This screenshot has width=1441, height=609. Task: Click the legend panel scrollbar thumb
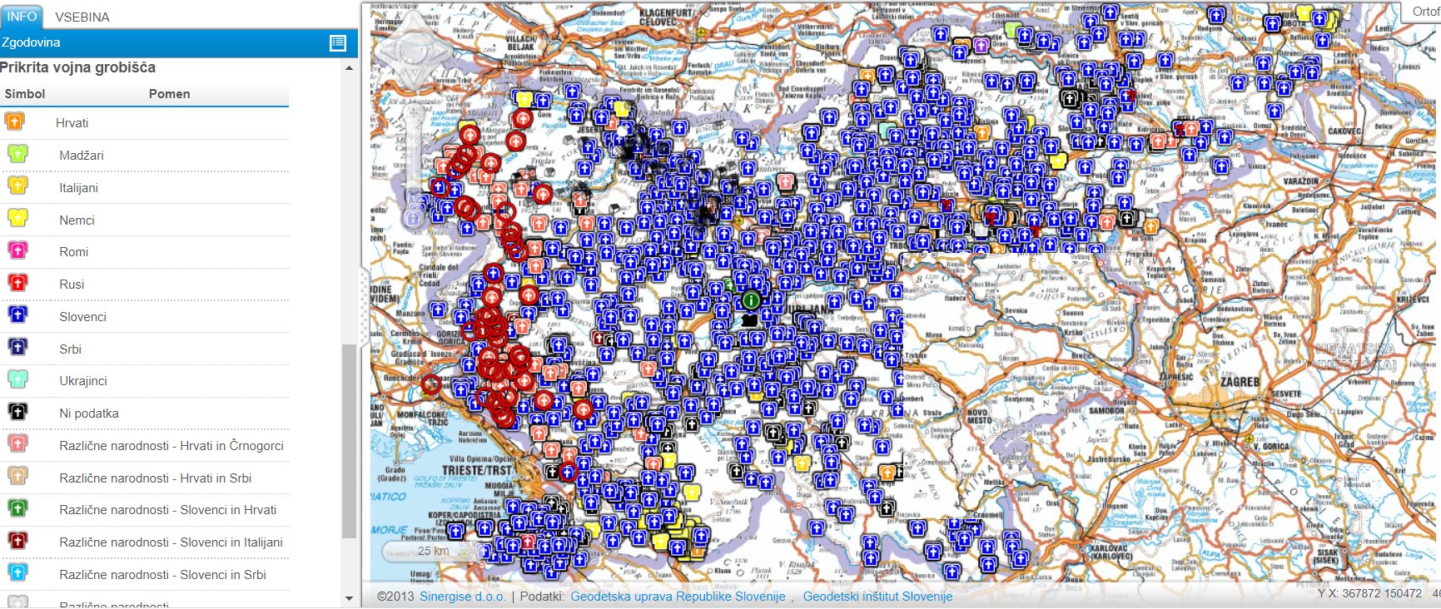coord(349,441)
